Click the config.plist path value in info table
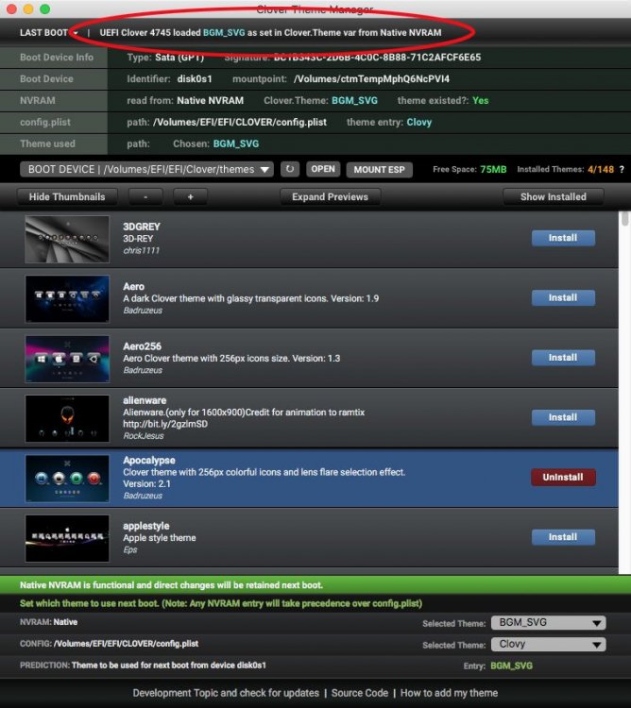 pos(240,123)
